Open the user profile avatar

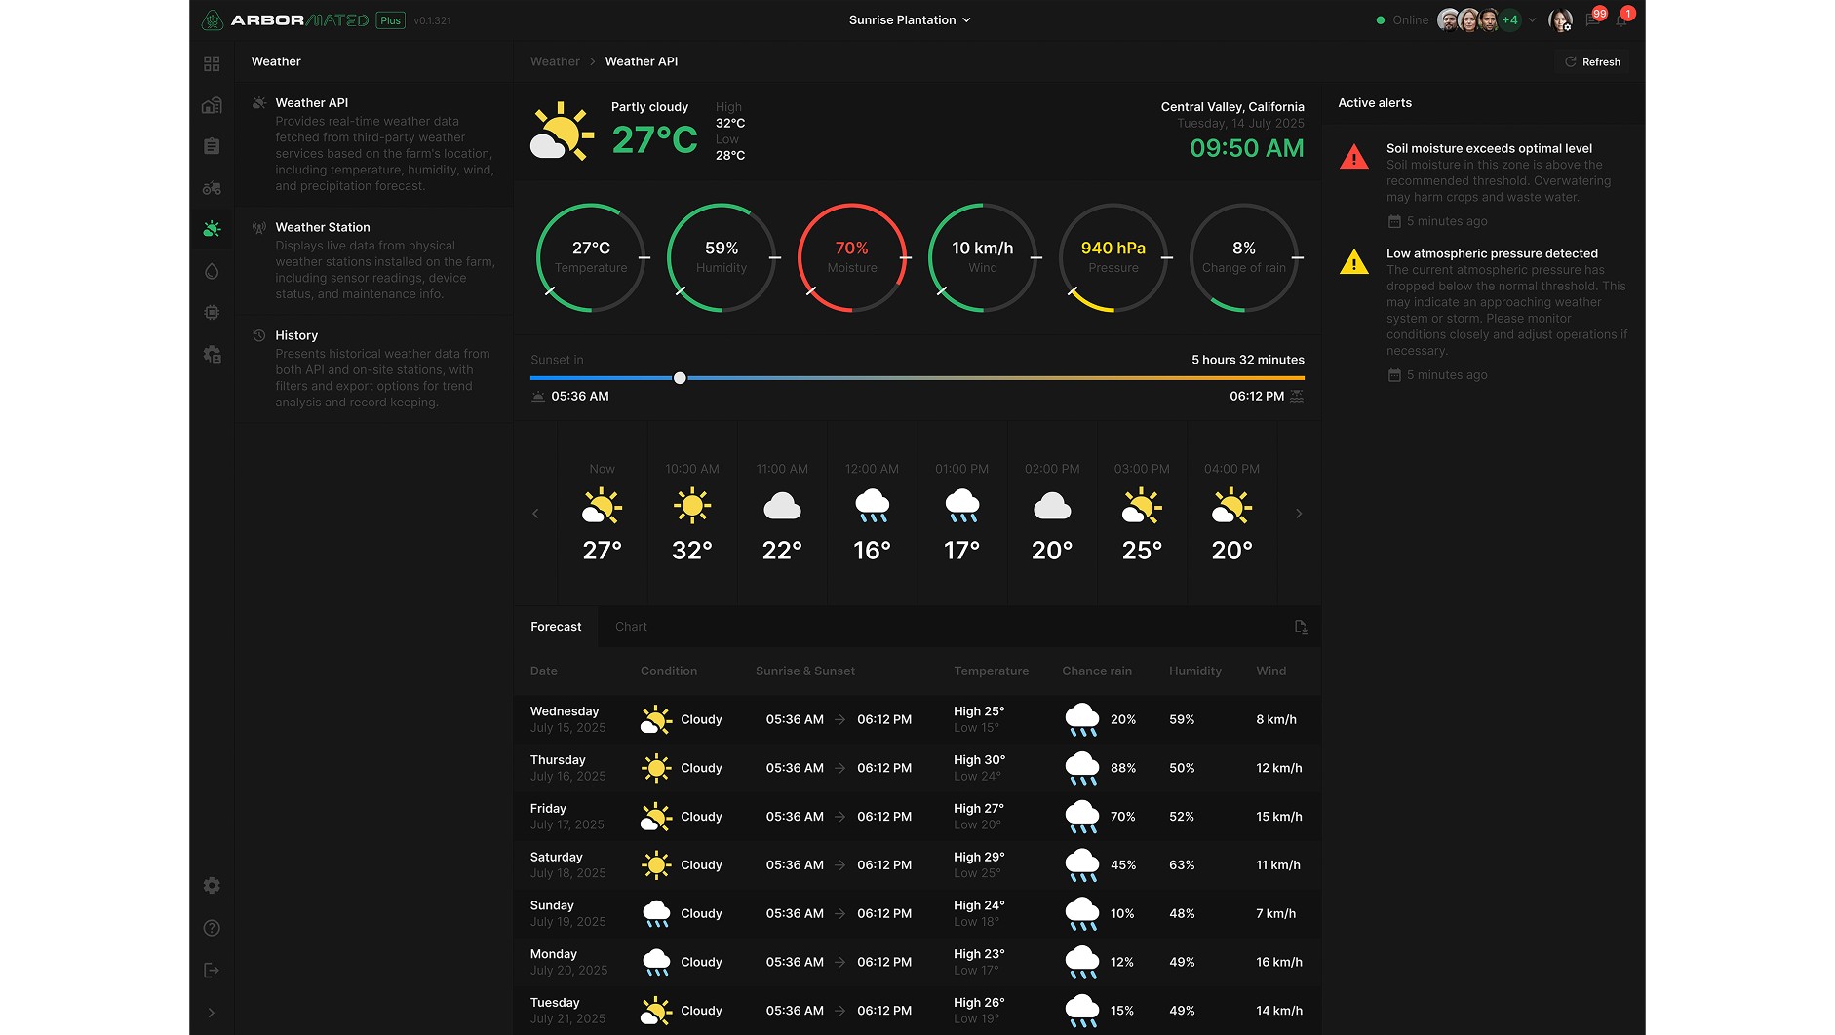pos(1560,19)
